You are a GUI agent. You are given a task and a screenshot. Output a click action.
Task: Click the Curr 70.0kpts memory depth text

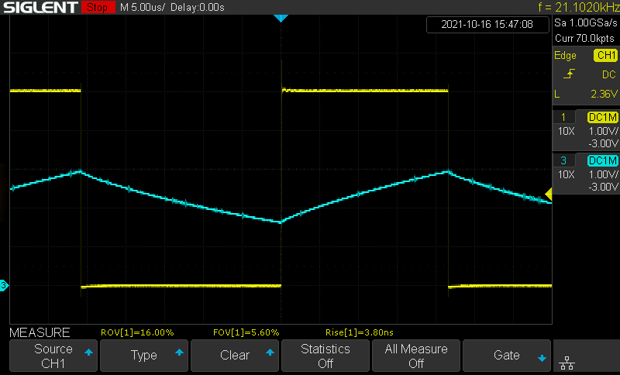584,38
